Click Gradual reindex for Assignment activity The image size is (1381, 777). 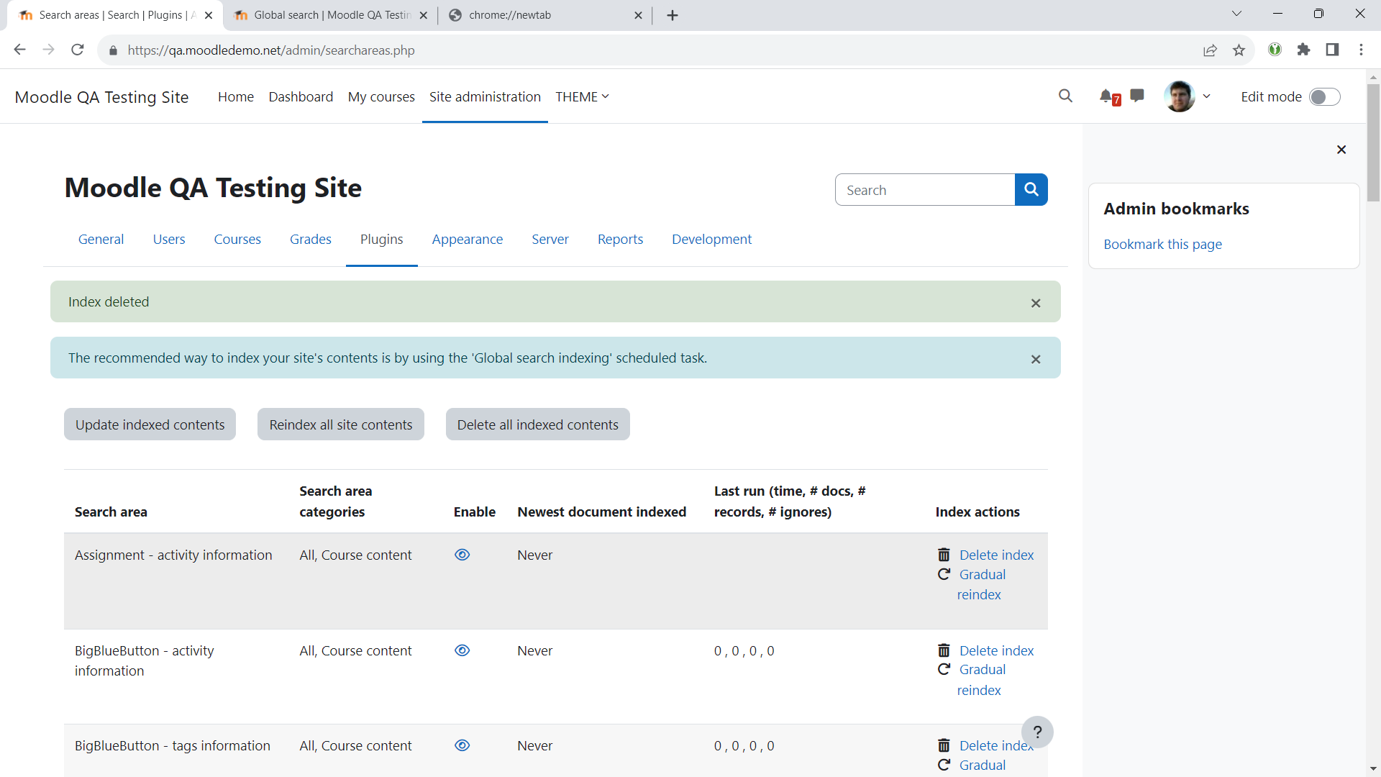[981, 585]
